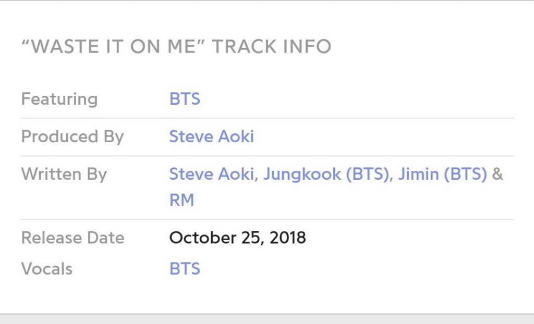
Task: Open the Jungkook (BTS) writer link
Action: tap(326, 174)
